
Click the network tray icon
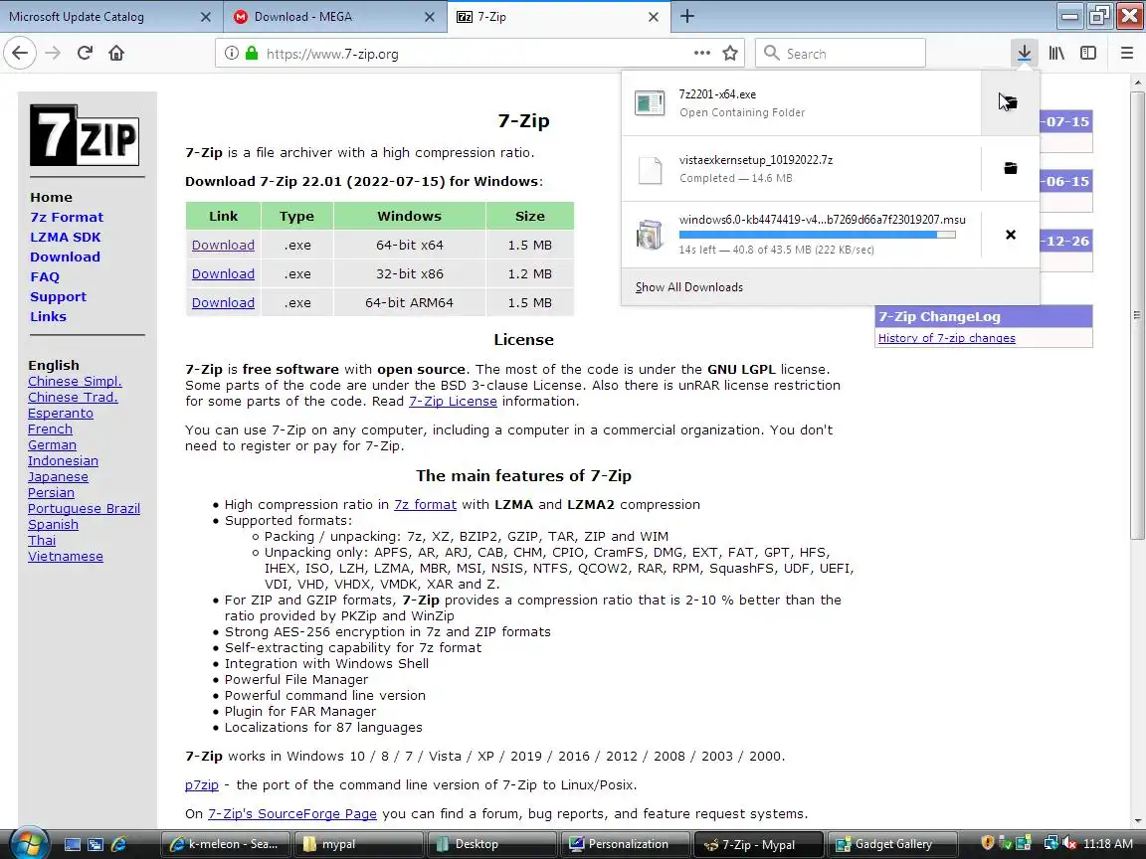click(1050, 844)
